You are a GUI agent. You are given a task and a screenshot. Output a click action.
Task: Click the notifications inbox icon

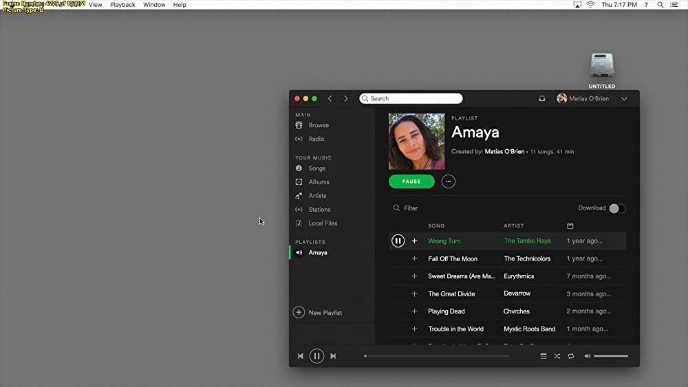coord(542,99)
